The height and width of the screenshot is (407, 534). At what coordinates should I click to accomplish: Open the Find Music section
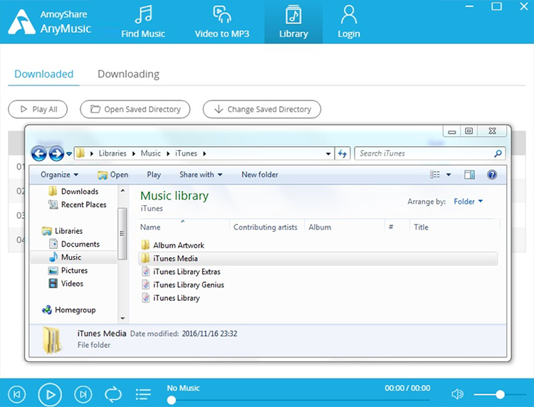tap(143, 22)
